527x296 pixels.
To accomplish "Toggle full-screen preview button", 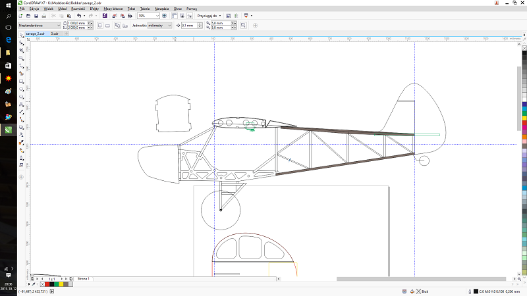I will point(164,16).
